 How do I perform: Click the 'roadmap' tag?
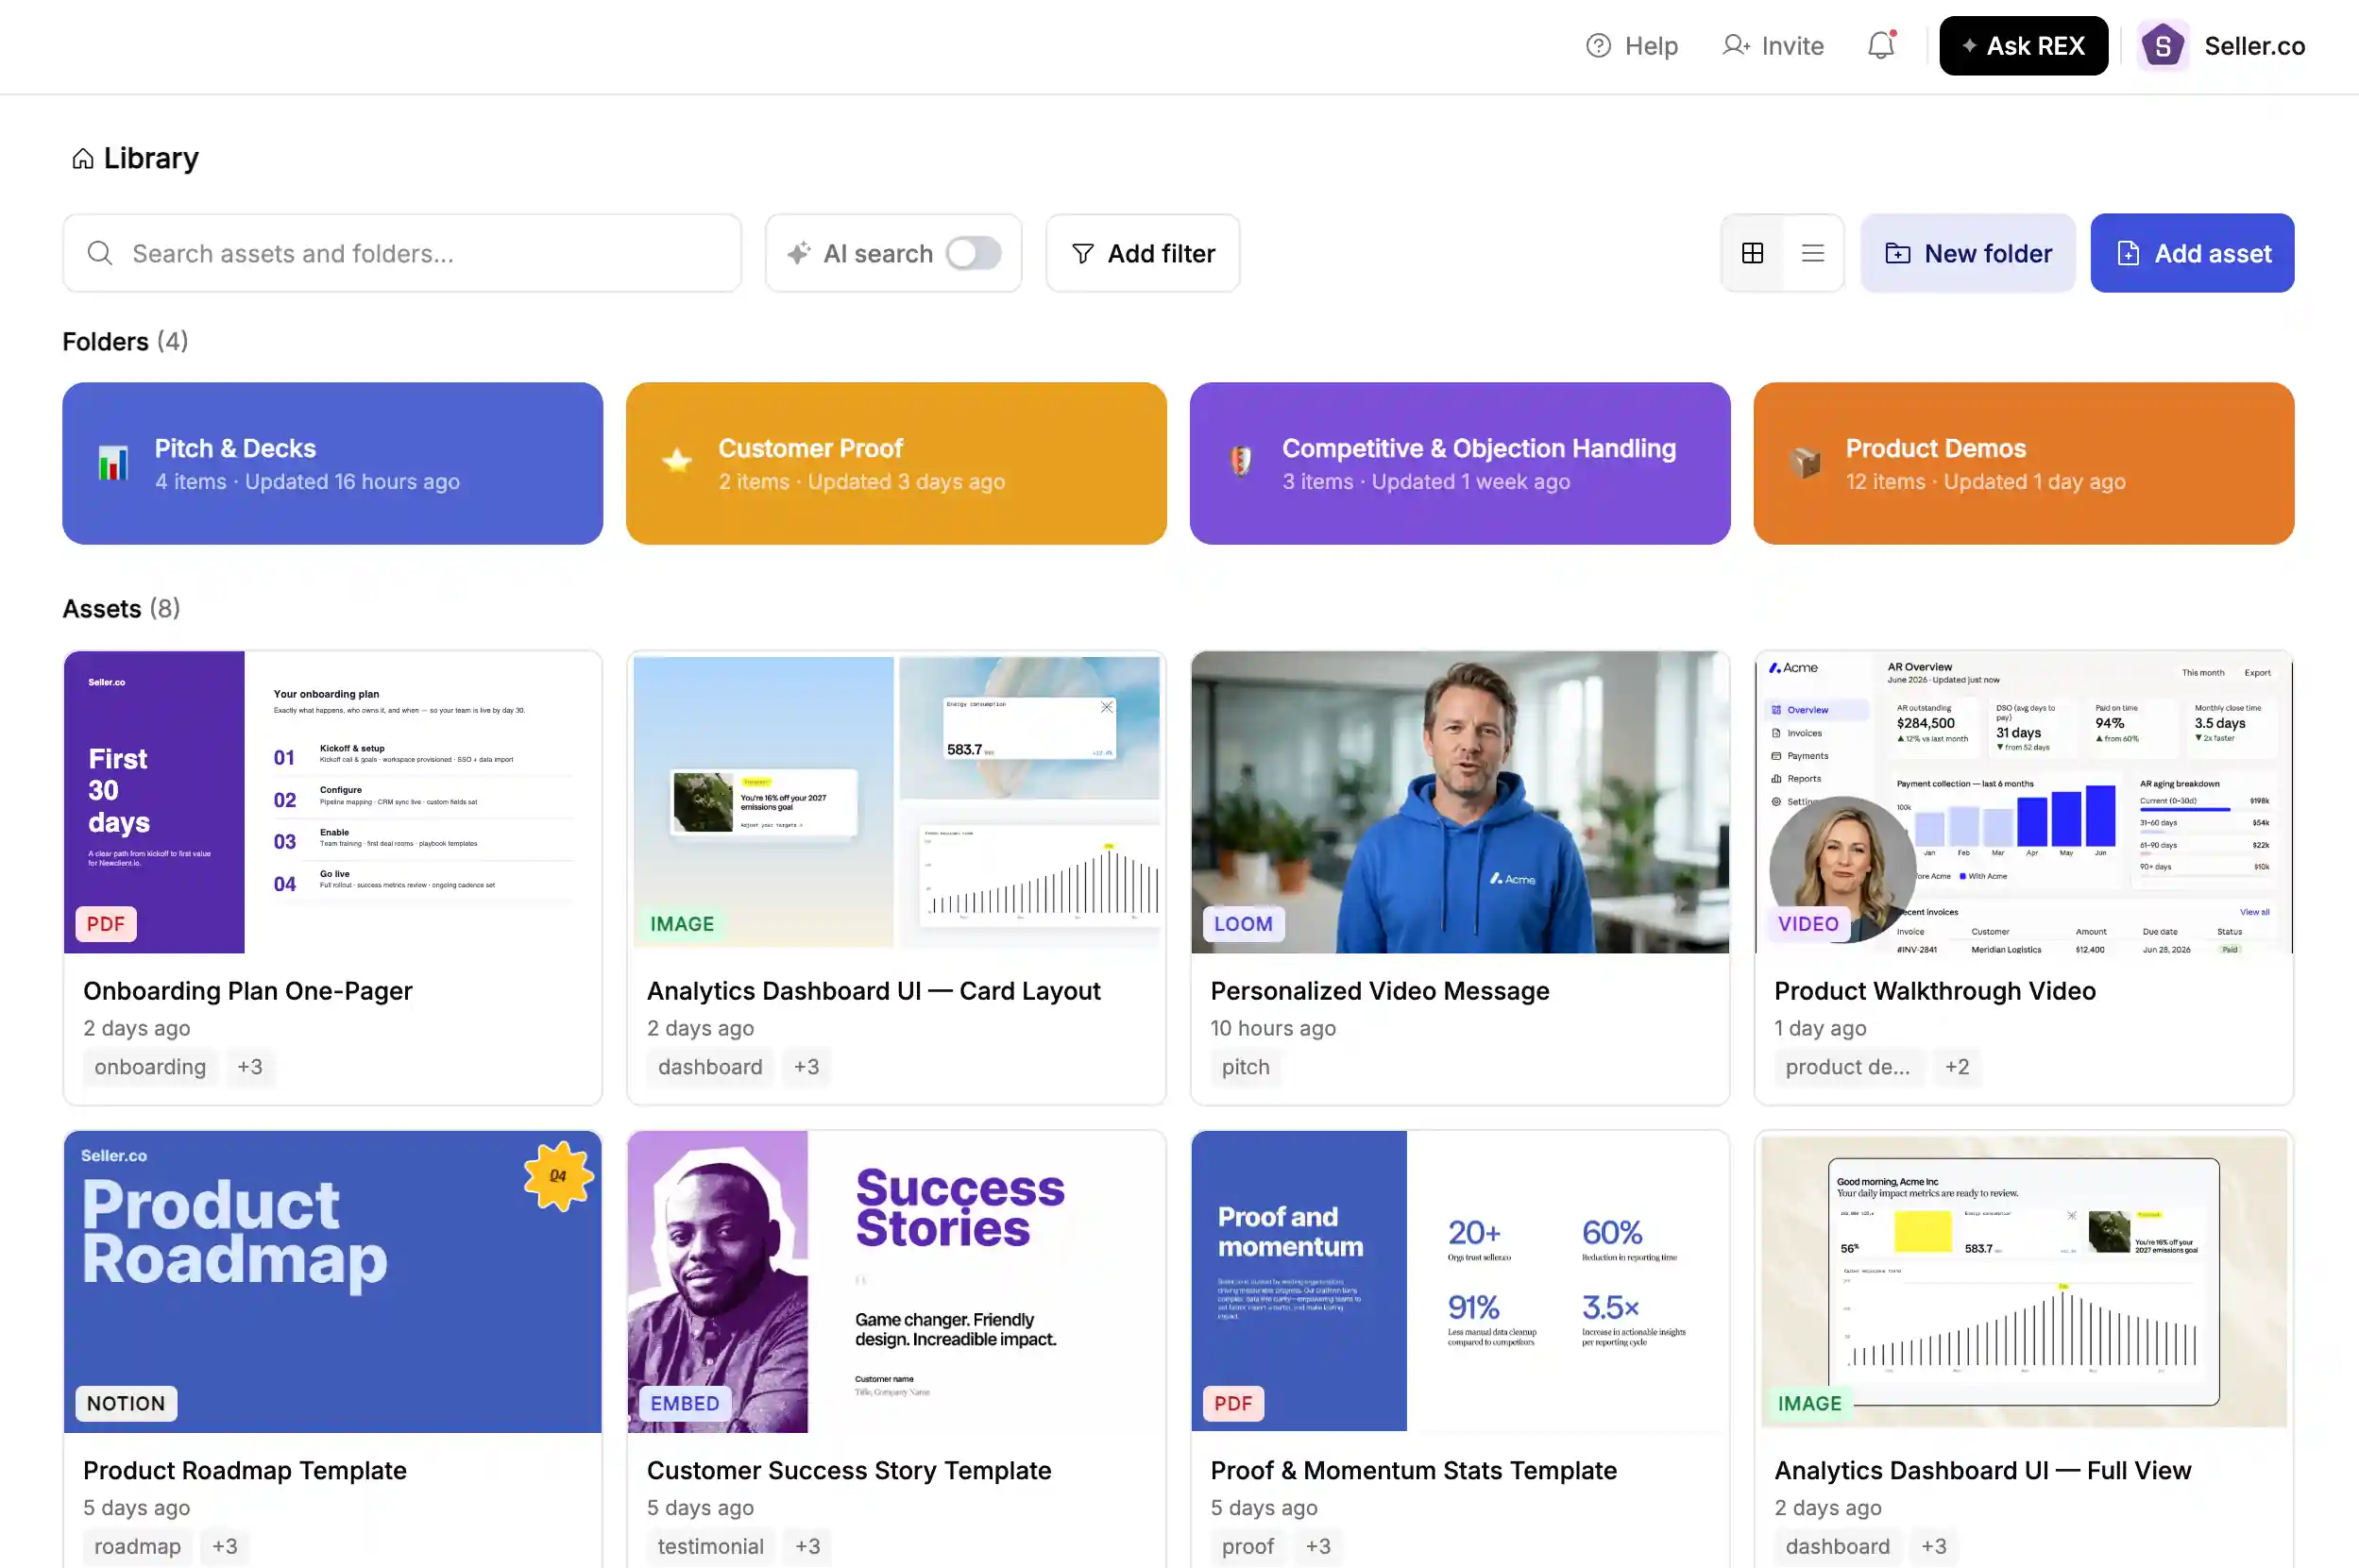pos(137,1546)
